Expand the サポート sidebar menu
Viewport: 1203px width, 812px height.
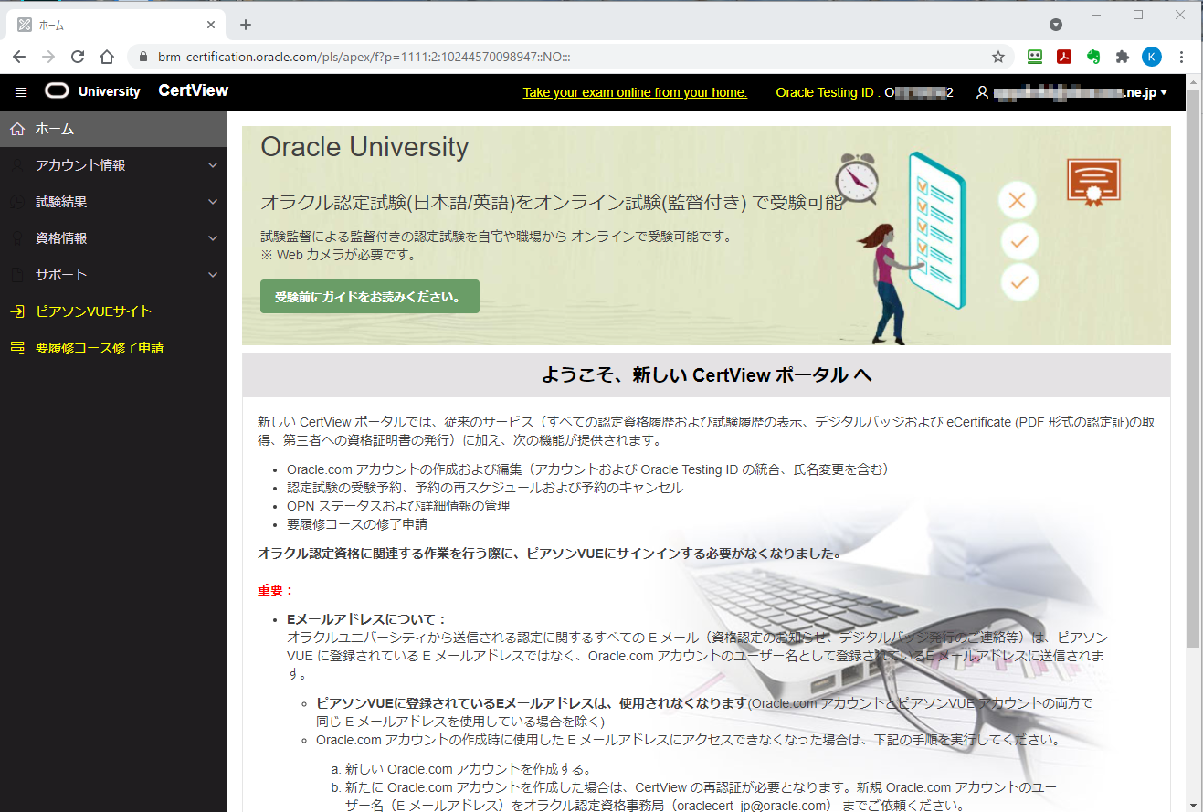tap(113, 275)
